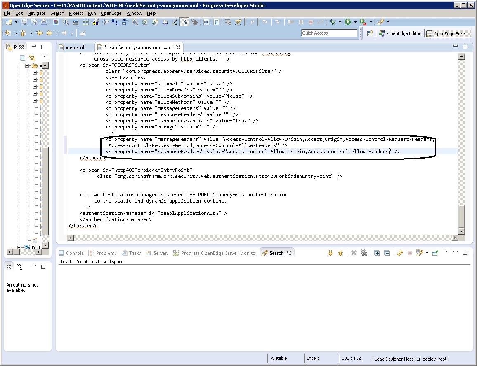477x366 pixels.
Task: Open the Run icon dropdown arrow
Action: coord(355,22)
